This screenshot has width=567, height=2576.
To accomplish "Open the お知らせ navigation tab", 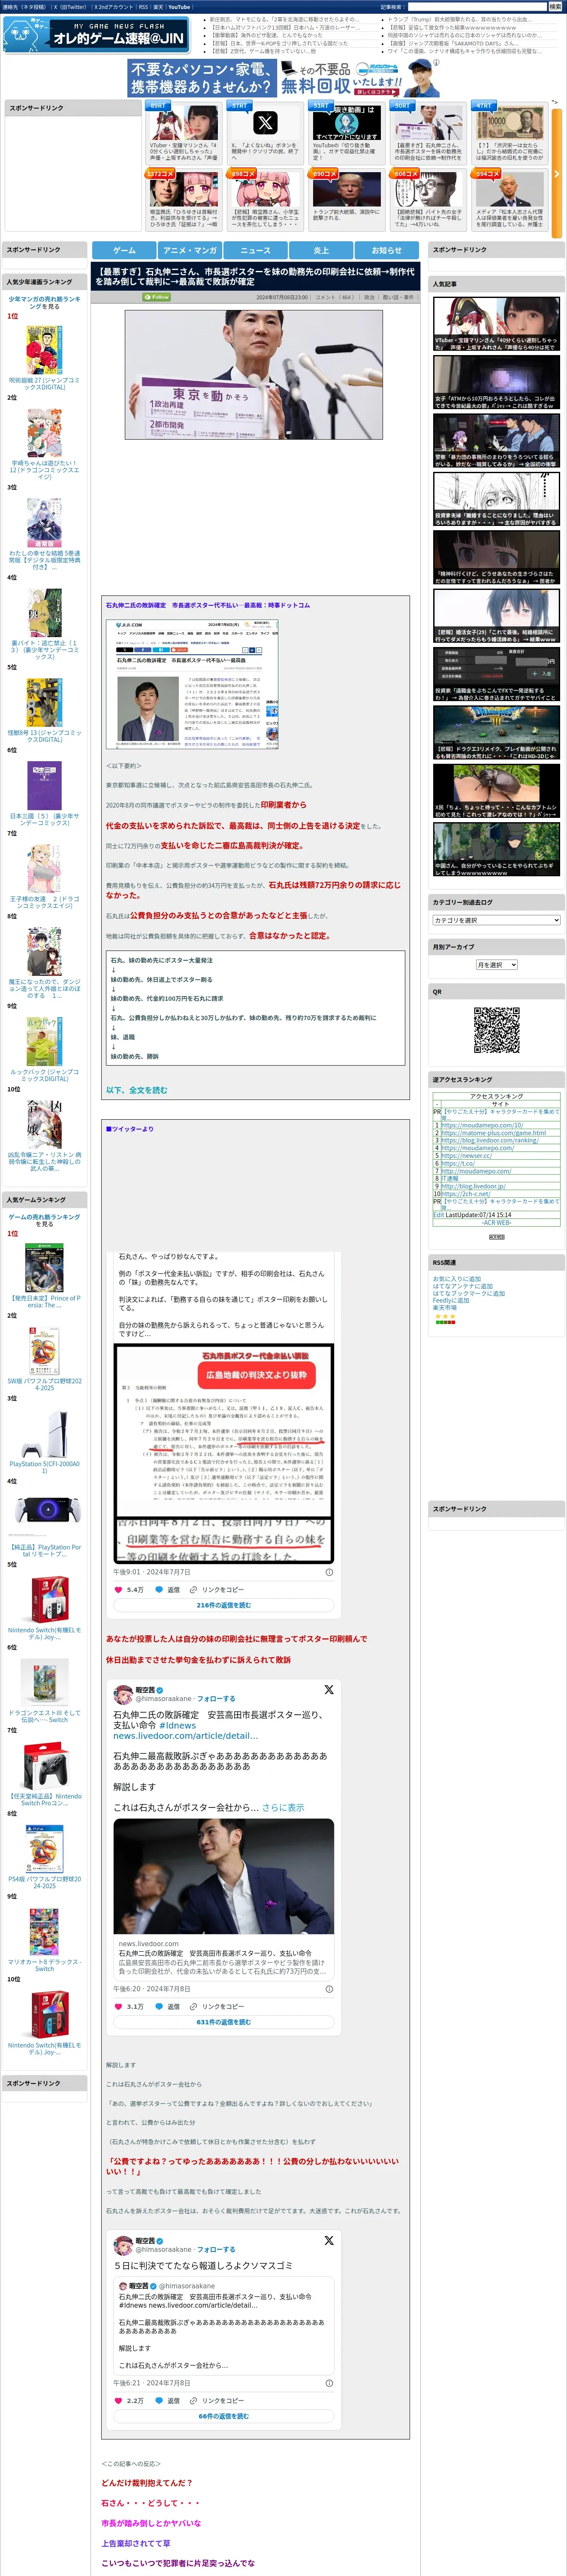I will (x=386, y=250).
